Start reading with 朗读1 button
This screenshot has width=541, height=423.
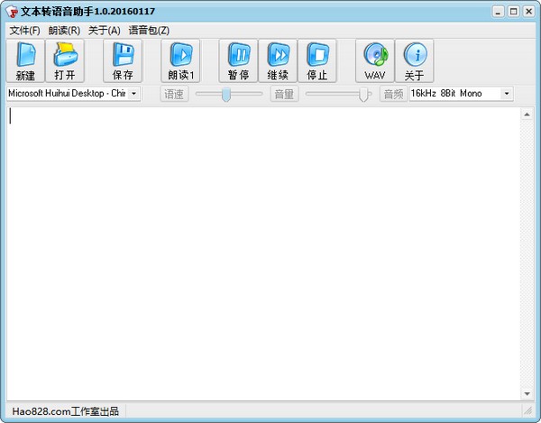coord(181,60)
